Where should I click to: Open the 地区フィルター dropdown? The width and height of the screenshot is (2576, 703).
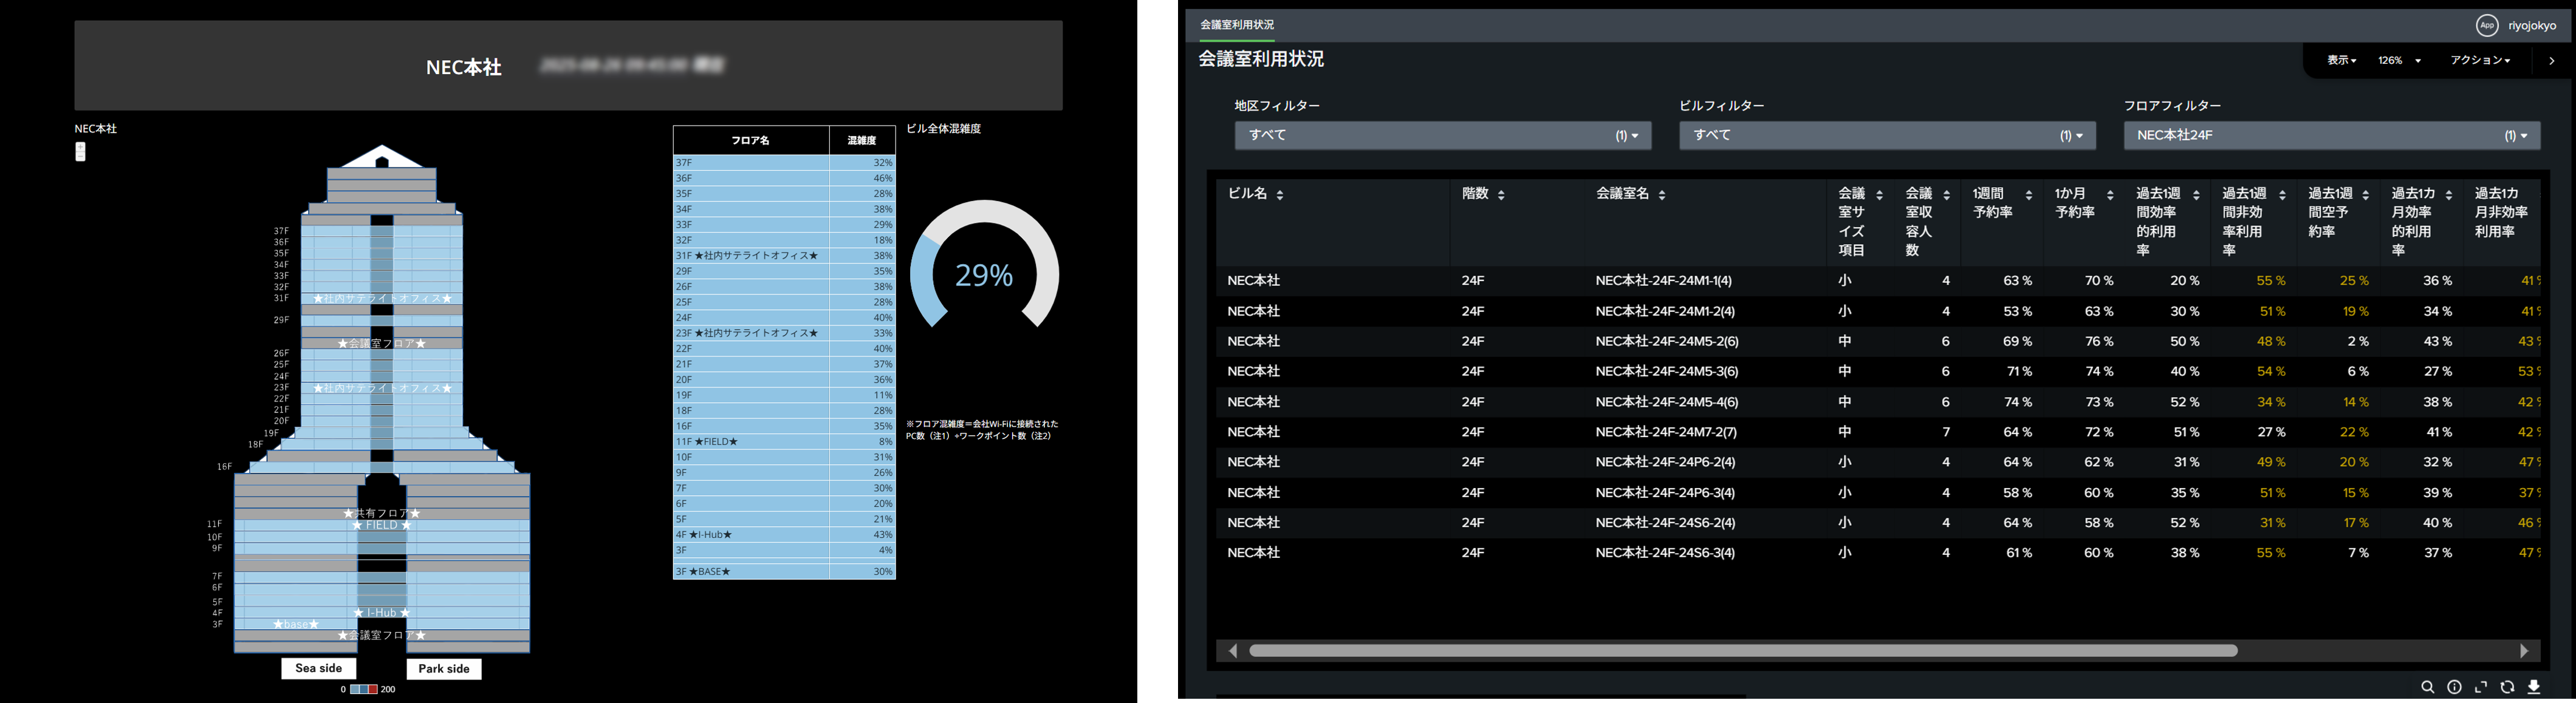[x=1442, y=136]
